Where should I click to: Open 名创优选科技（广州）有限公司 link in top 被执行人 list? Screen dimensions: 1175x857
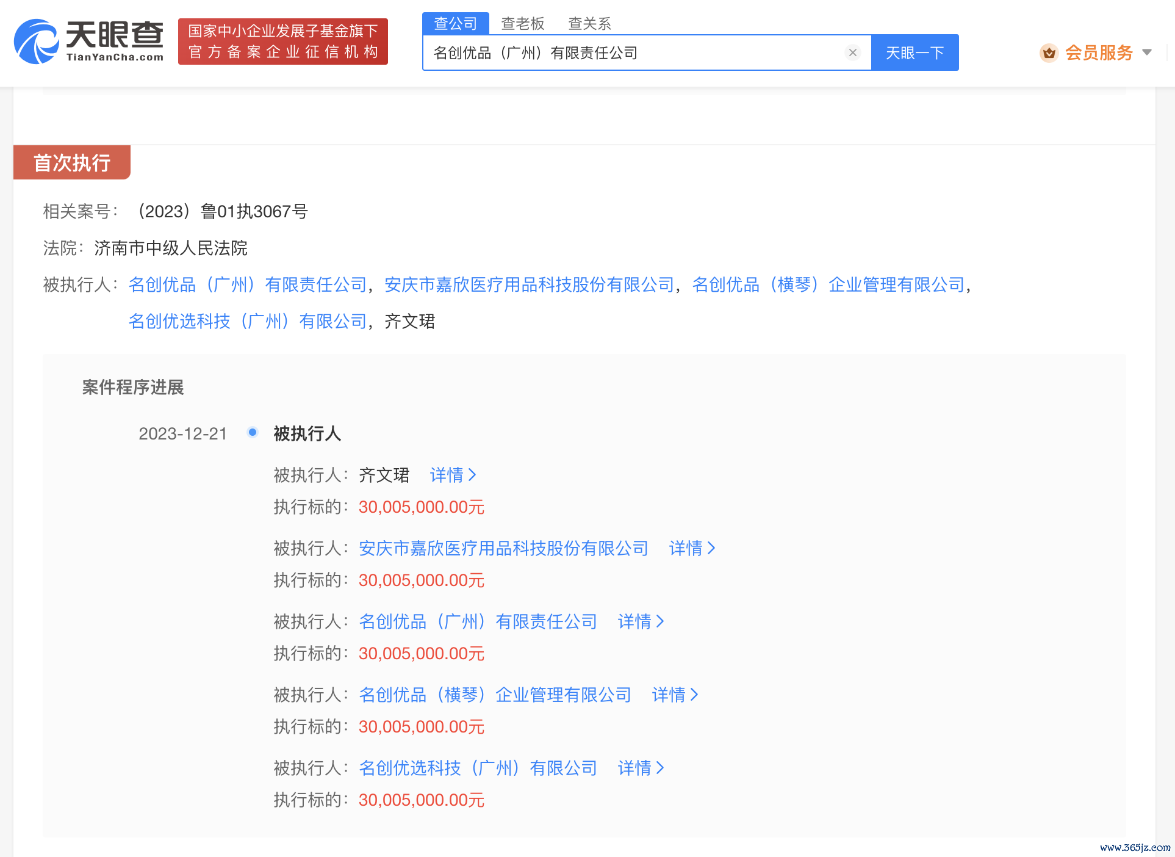point(247,321)
